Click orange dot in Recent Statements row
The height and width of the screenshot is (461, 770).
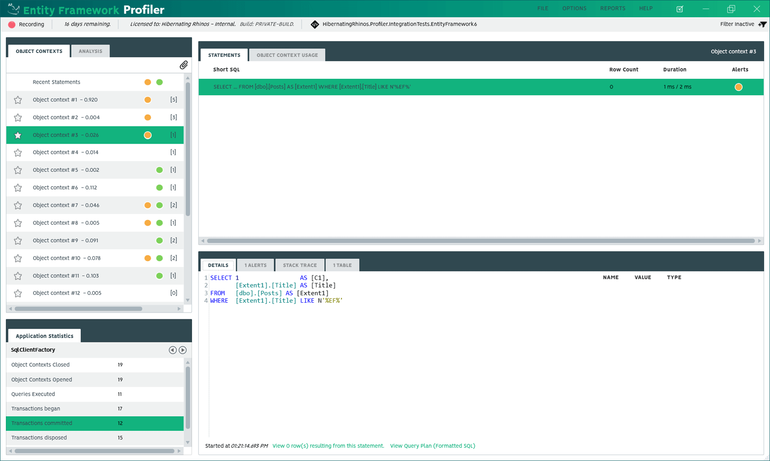147,82
